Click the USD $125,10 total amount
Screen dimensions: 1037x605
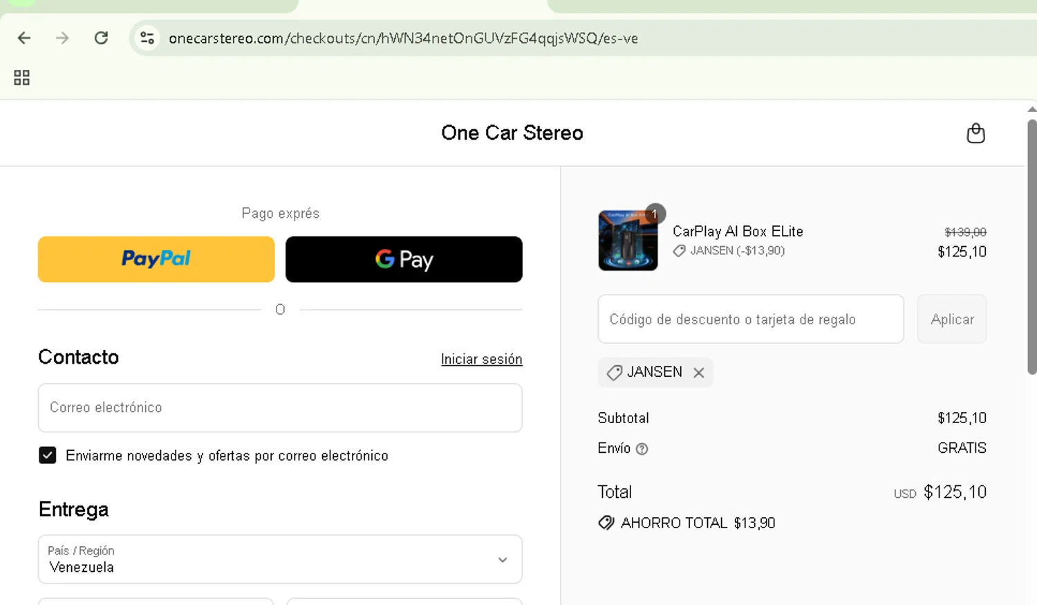(940, 492)
